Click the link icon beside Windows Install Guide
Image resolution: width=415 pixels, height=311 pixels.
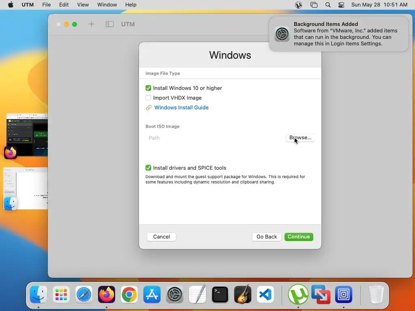pos(149,108)
